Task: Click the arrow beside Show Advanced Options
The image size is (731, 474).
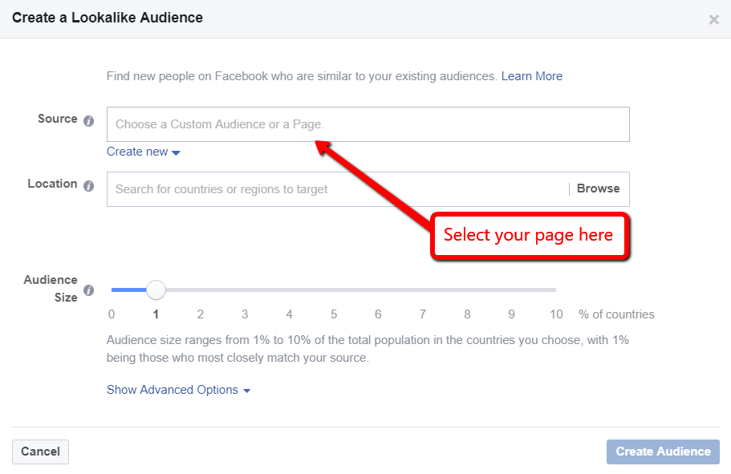Action: 246,391
